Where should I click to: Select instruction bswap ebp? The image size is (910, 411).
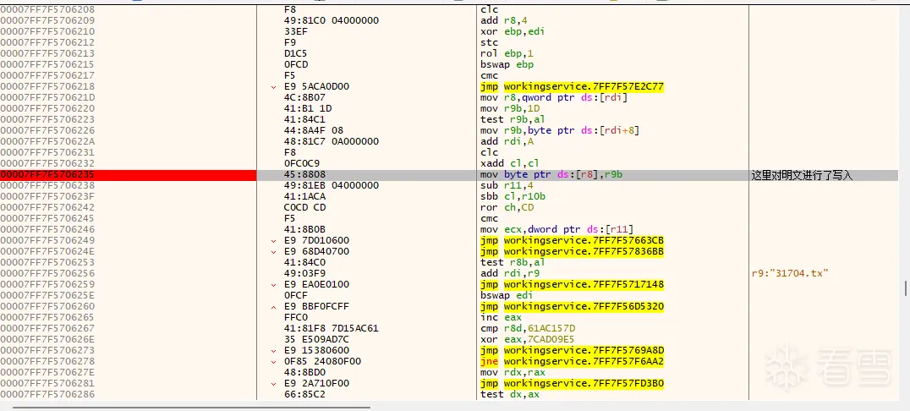coord(507,65)
